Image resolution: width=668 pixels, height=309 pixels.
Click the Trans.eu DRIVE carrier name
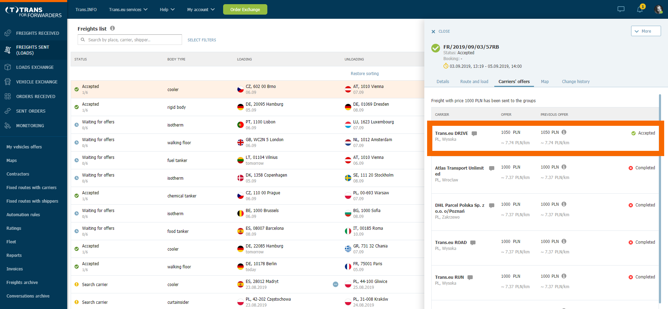pyautogui.click(x=451, y=133)
